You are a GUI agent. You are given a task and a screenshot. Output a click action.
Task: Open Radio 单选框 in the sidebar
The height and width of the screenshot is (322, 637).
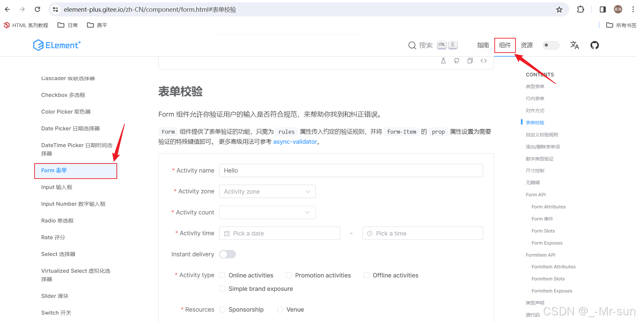click(x=57, y=221)
